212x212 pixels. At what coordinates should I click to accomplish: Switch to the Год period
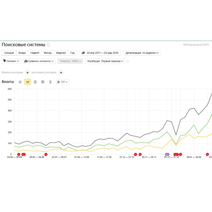(x=72, y=53)
